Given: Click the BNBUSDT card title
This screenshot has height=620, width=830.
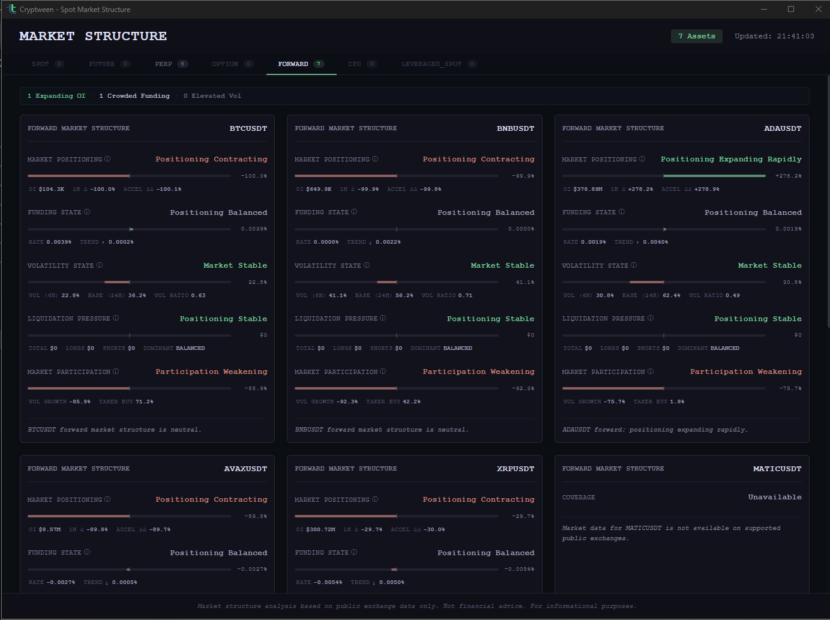Looking at the screenshot, I should [x=516, y=128].
